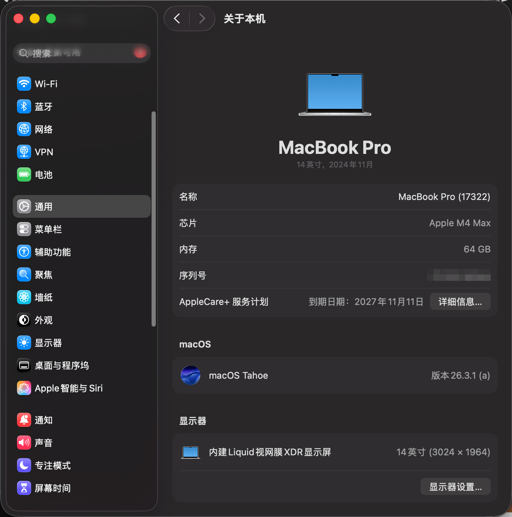Select the Apple M4 Max chip value
Image resolution: width=512 pixels, height=517 pixels.
coord(460,223)
